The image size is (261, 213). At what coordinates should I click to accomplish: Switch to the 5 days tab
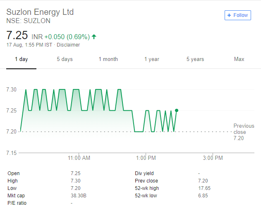(65, 59)
